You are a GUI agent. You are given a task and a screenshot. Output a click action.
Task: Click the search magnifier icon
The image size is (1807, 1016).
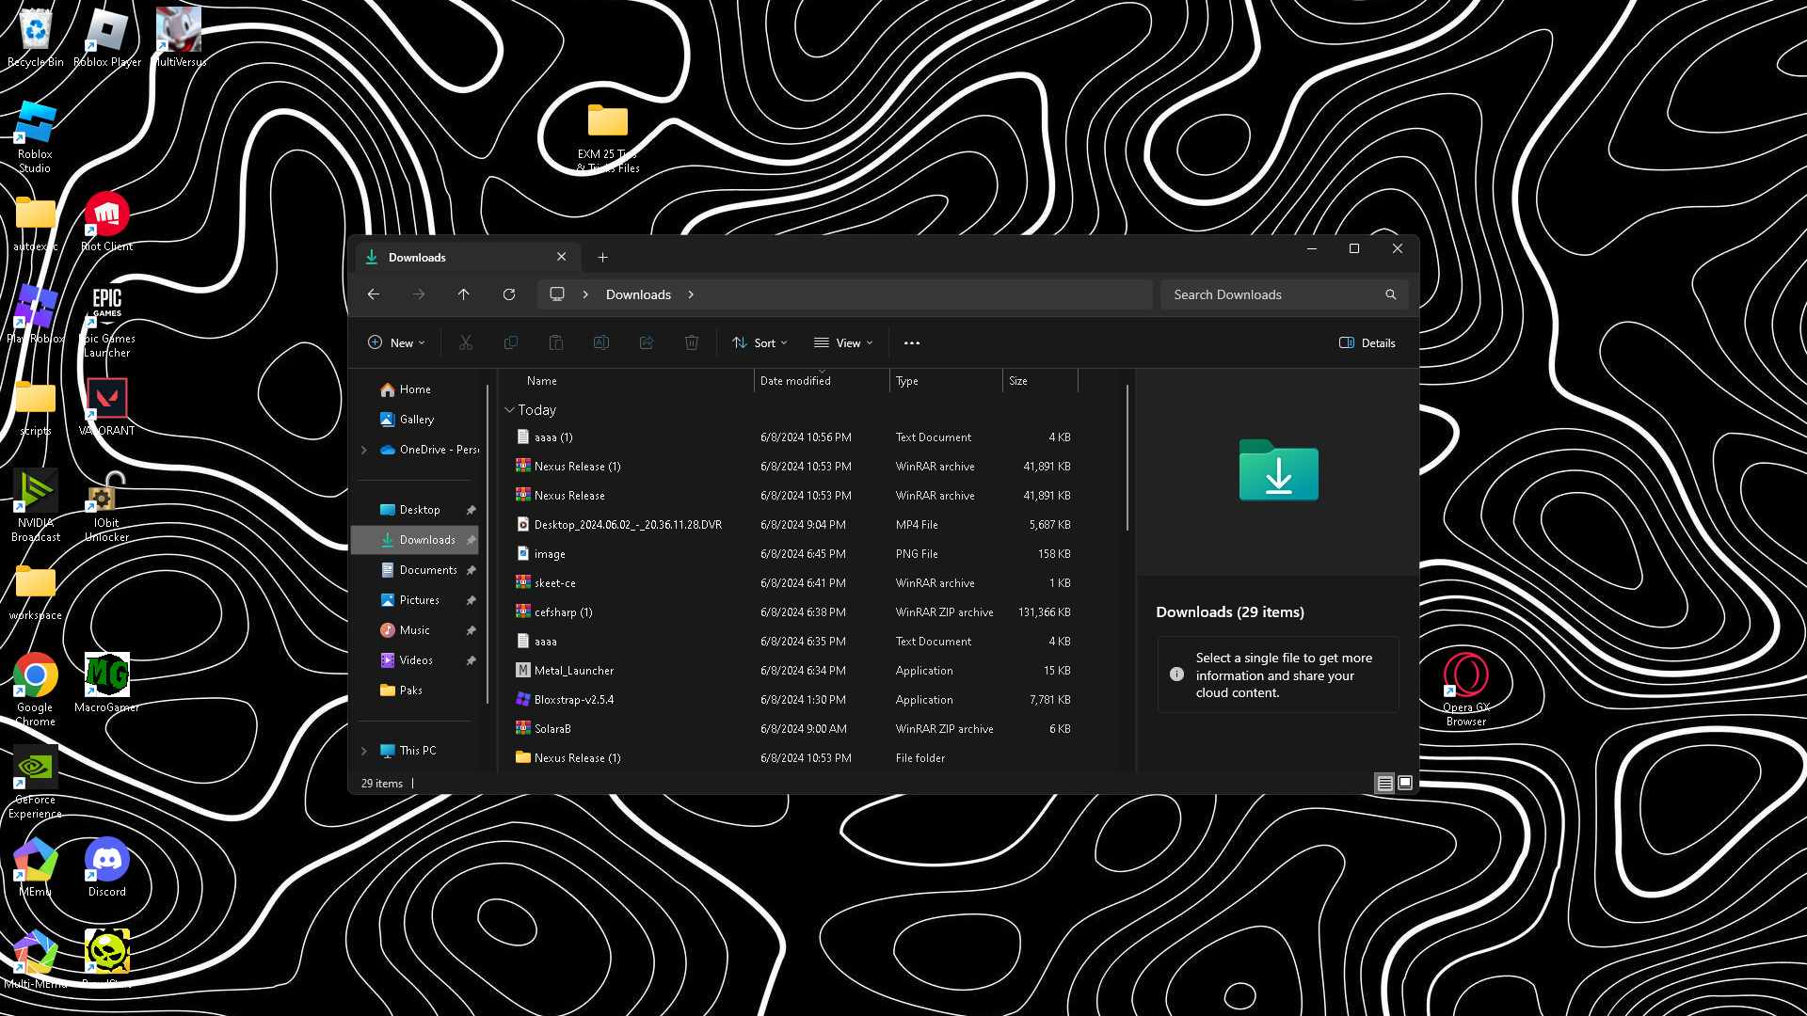(1390, 294)
